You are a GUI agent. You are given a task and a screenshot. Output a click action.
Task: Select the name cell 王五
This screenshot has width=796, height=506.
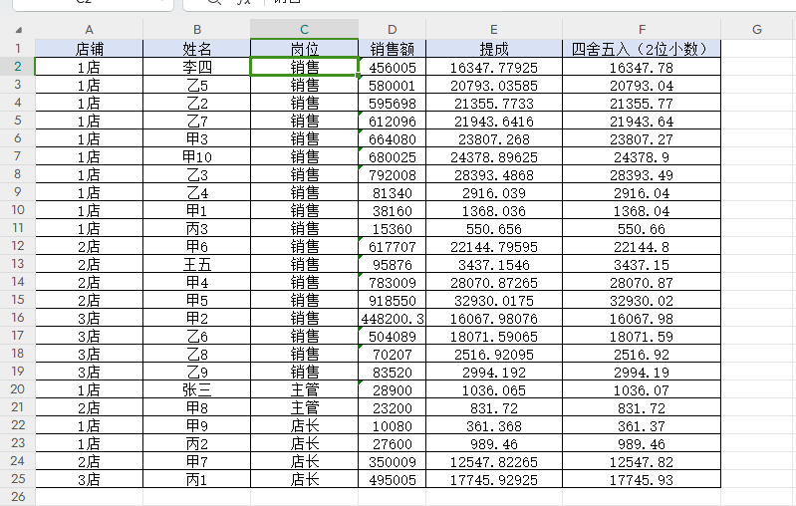pos(197,264)
